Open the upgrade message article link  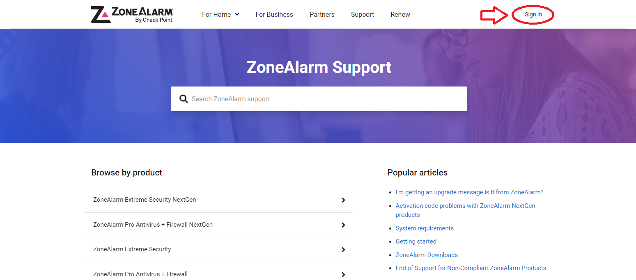pos(469,192)
